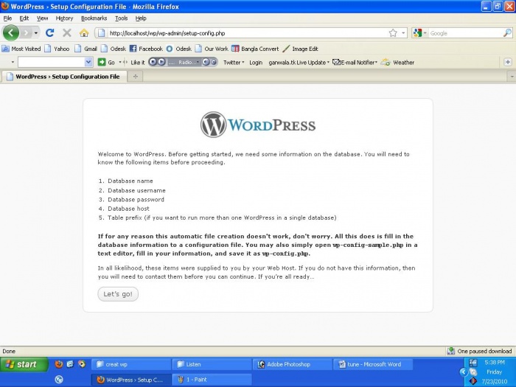Expand the toolbar search combo box arrow
The height and width of the screenshot is (387, 516).
[x=88, y=62]
